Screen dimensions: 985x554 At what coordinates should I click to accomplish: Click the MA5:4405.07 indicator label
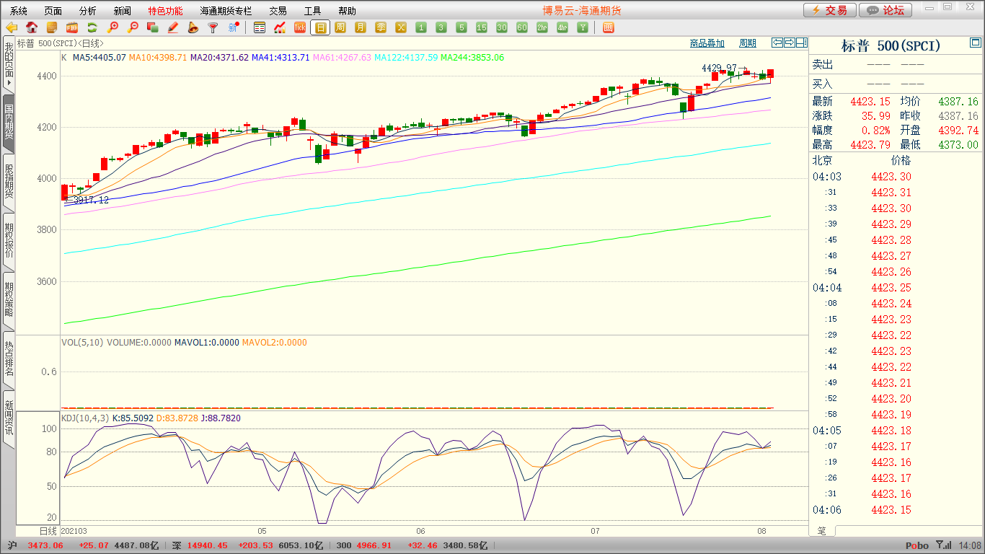coord(100,57)
